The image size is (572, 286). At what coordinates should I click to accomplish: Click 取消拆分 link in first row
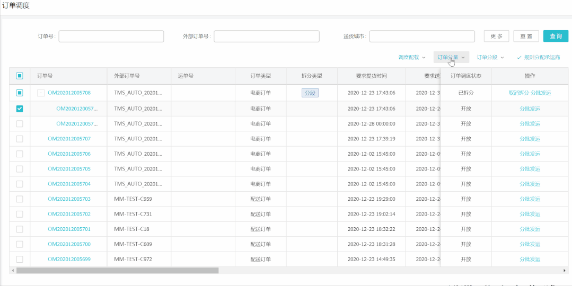pos(518,93)
